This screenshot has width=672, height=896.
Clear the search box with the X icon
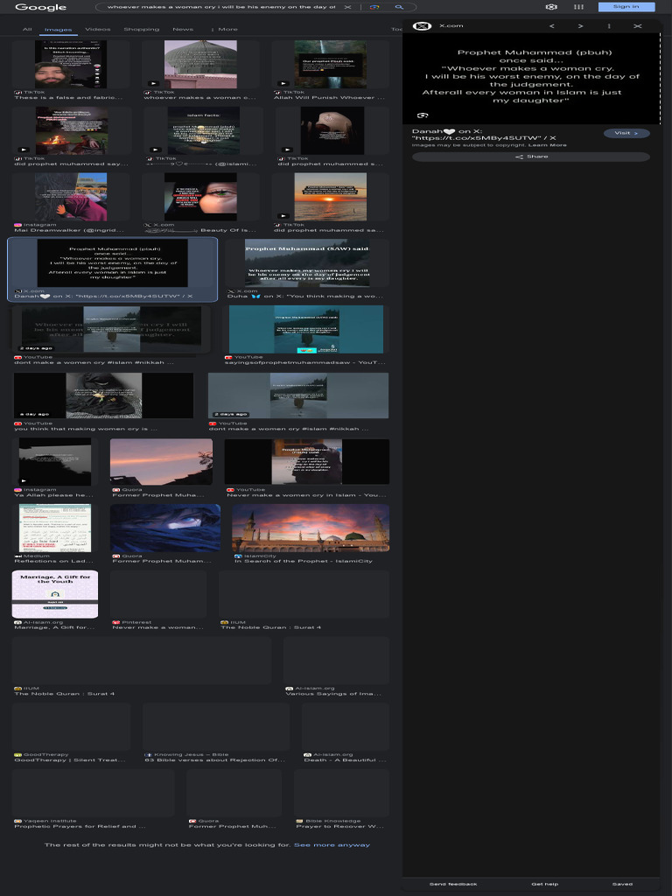pyautogui.click(x=347, y=7)
